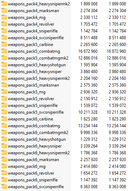Click the weapons_pack5_carbine folder icon
The width and height of the screenshot is (128, 191).
tap(4, 44)
